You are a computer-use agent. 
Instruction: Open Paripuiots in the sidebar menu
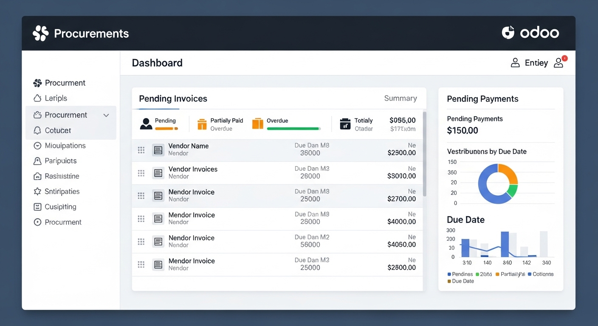(x=60, y=161)
